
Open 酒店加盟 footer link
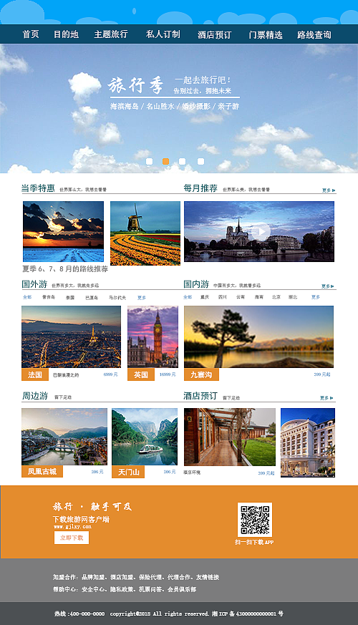[122, 577]
